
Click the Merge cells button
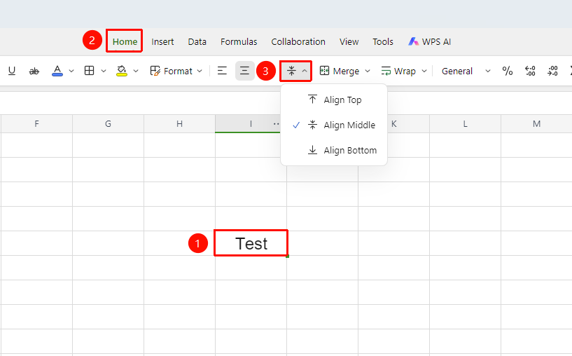pyautogui.click(x=340, y=71)
